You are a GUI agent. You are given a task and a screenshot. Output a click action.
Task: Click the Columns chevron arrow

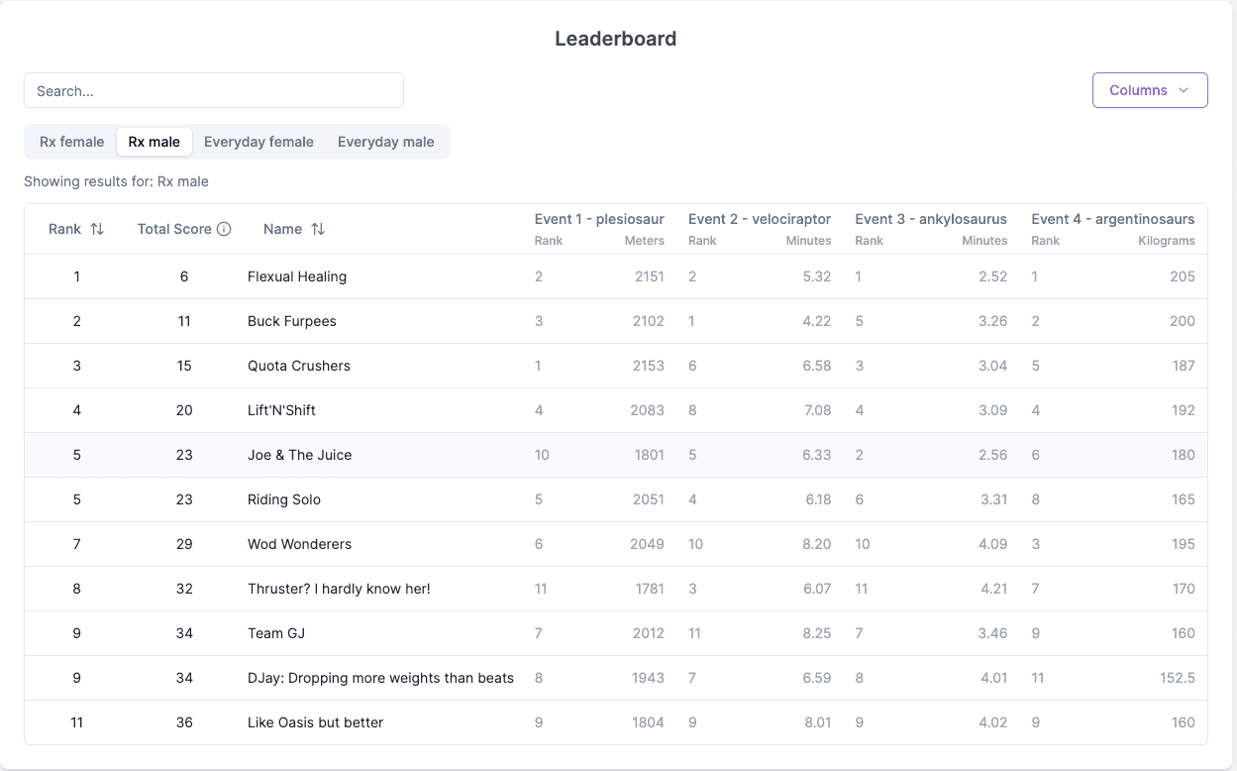[1184, 90]
